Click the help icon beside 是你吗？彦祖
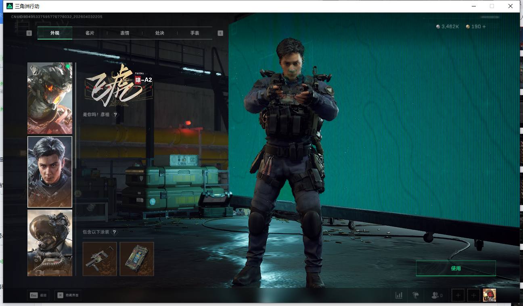Screen dimensions: 523x306 pyautogui.click(x=115, y=115)
